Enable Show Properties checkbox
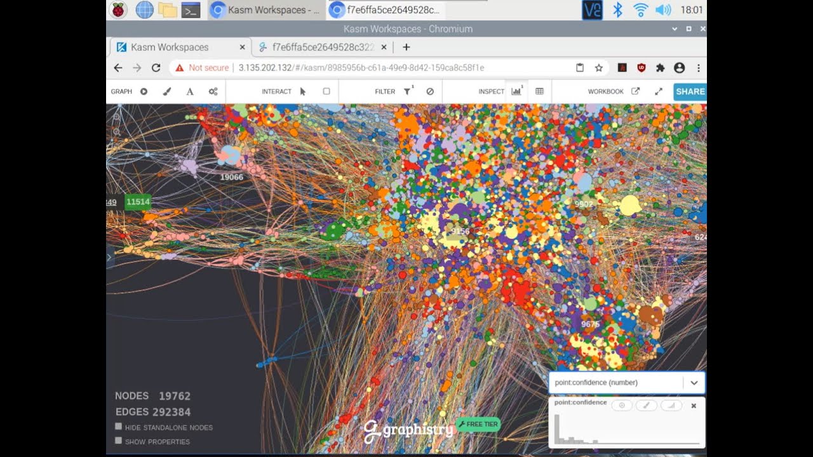Viewport: 813px width, 457px height. (x=118, y=440)
